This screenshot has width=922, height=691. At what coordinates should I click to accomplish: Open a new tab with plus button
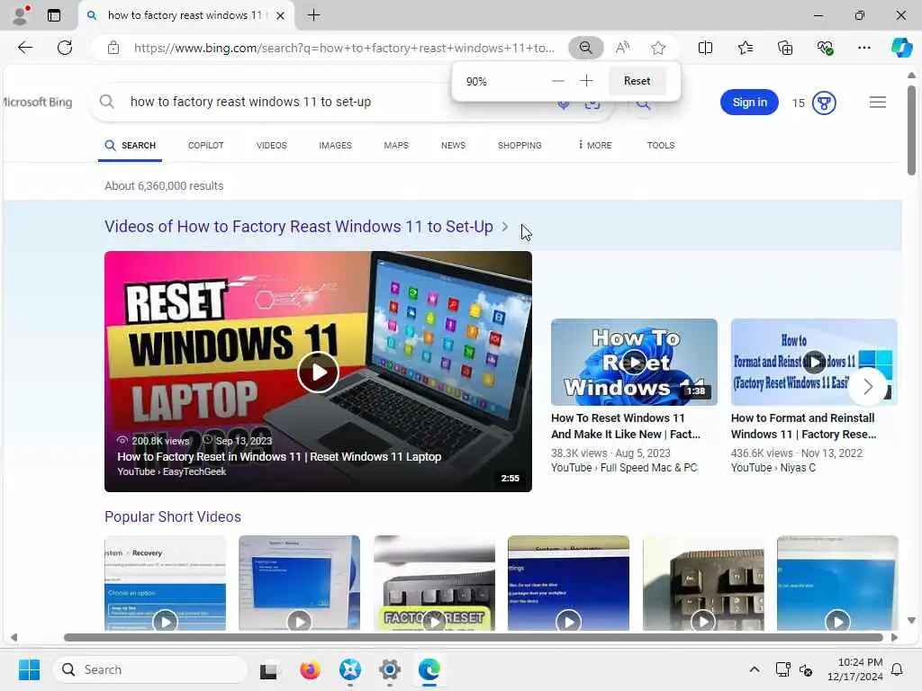pos(314,15)
